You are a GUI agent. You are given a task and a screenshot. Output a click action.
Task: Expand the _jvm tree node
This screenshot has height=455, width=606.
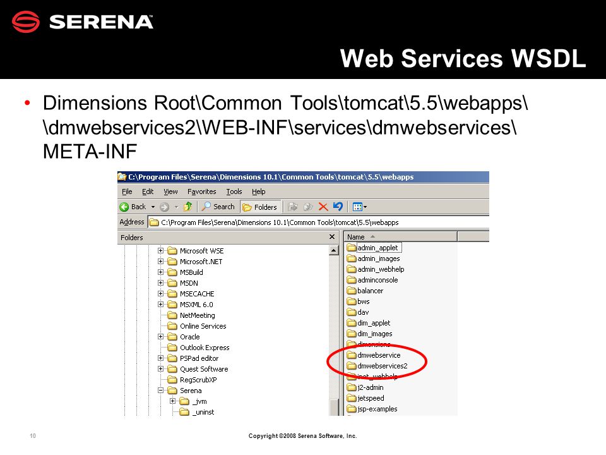click(173, 401)
